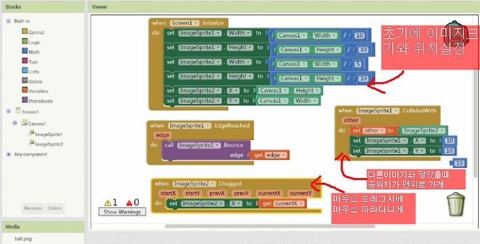
Task: Select ball.png in the Media panel
Action: 23,239
